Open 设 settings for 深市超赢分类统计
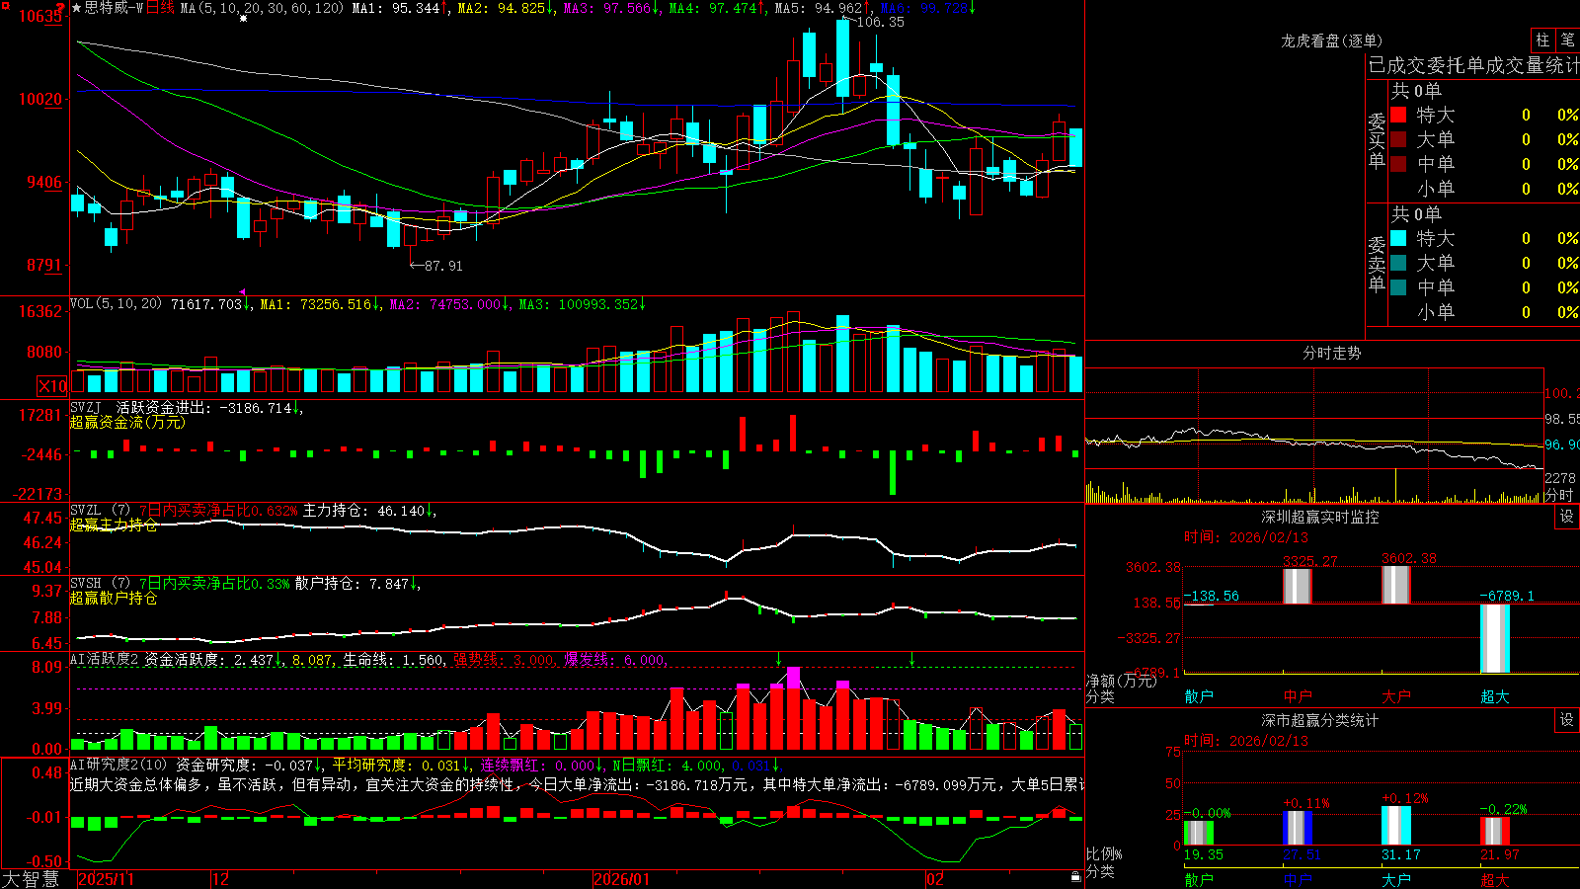1580x889 pixels. [x=1567, y=720]
